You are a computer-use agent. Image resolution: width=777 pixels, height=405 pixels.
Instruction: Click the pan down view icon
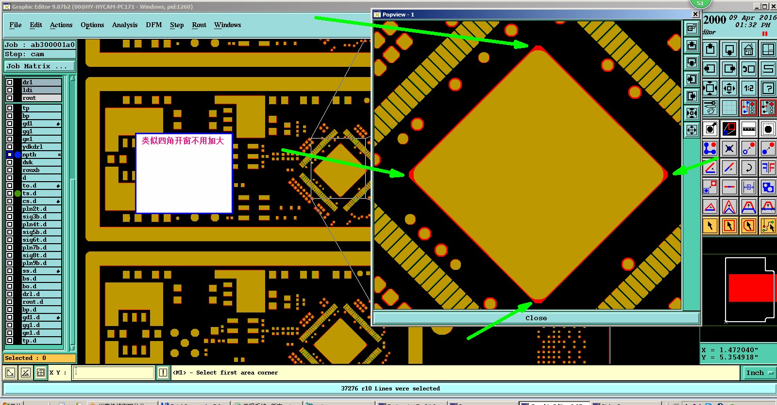pos(729,49)
